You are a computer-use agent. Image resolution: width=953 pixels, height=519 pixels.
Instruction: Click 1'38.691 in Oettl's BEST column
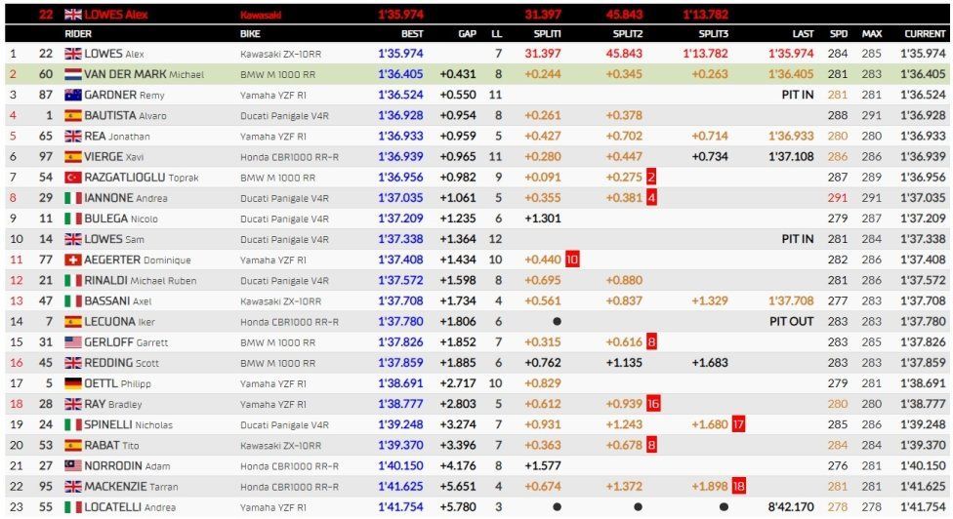click(400, 384)
